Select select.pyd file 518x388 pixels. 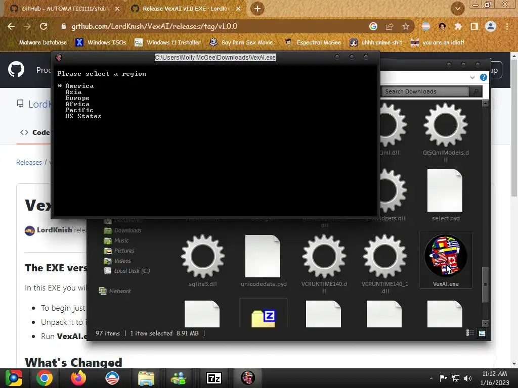point(446,195)
